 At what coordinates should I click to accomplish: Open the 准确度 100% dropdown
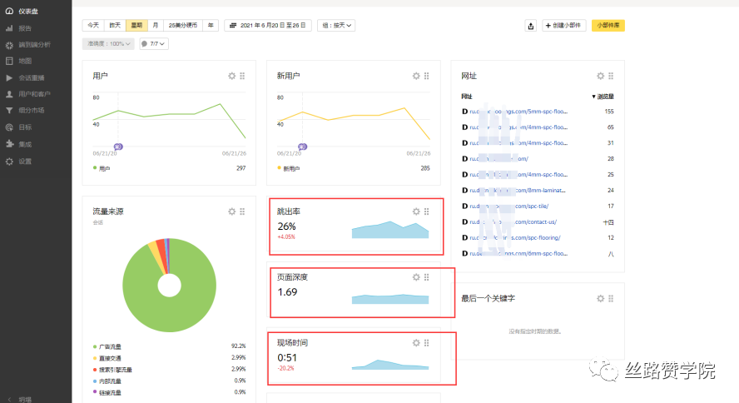point(108,44)
